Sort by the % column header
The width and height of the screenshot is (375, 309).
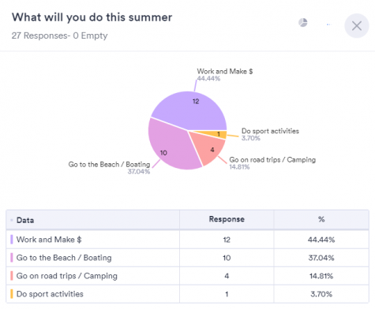click(x=321, y=219)
